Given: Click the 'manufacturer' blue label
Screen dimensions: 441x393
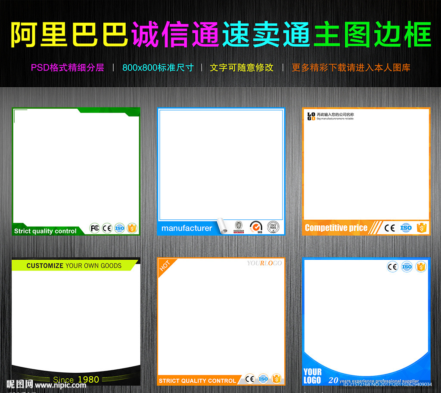Looking at the screenshot, I should coord(187,228).
